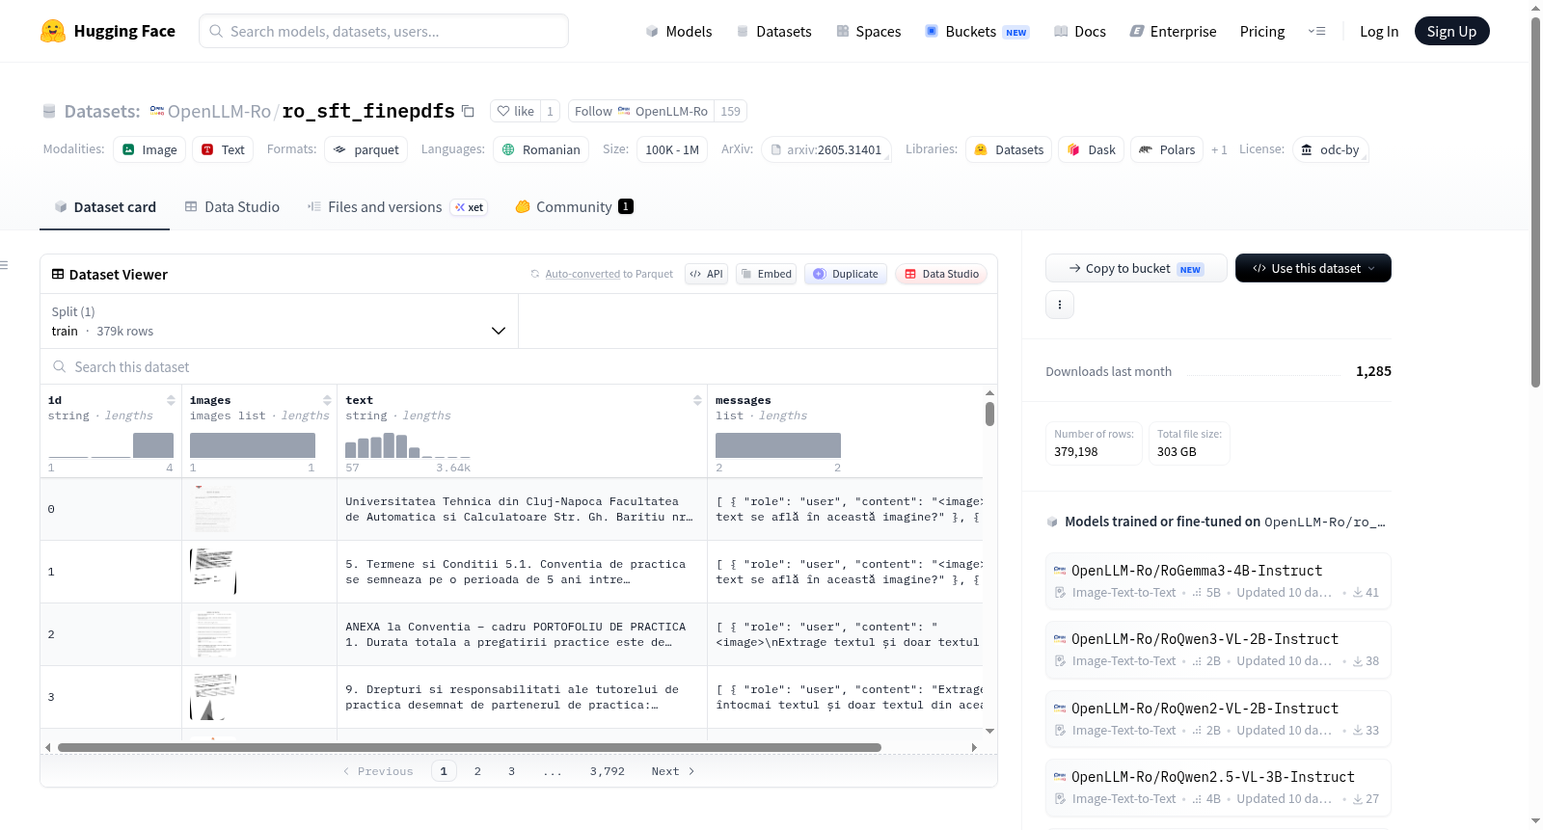The width and height of the screenshot is (1543, 830).
Task: Sort the text column
Action: [697, 400]
